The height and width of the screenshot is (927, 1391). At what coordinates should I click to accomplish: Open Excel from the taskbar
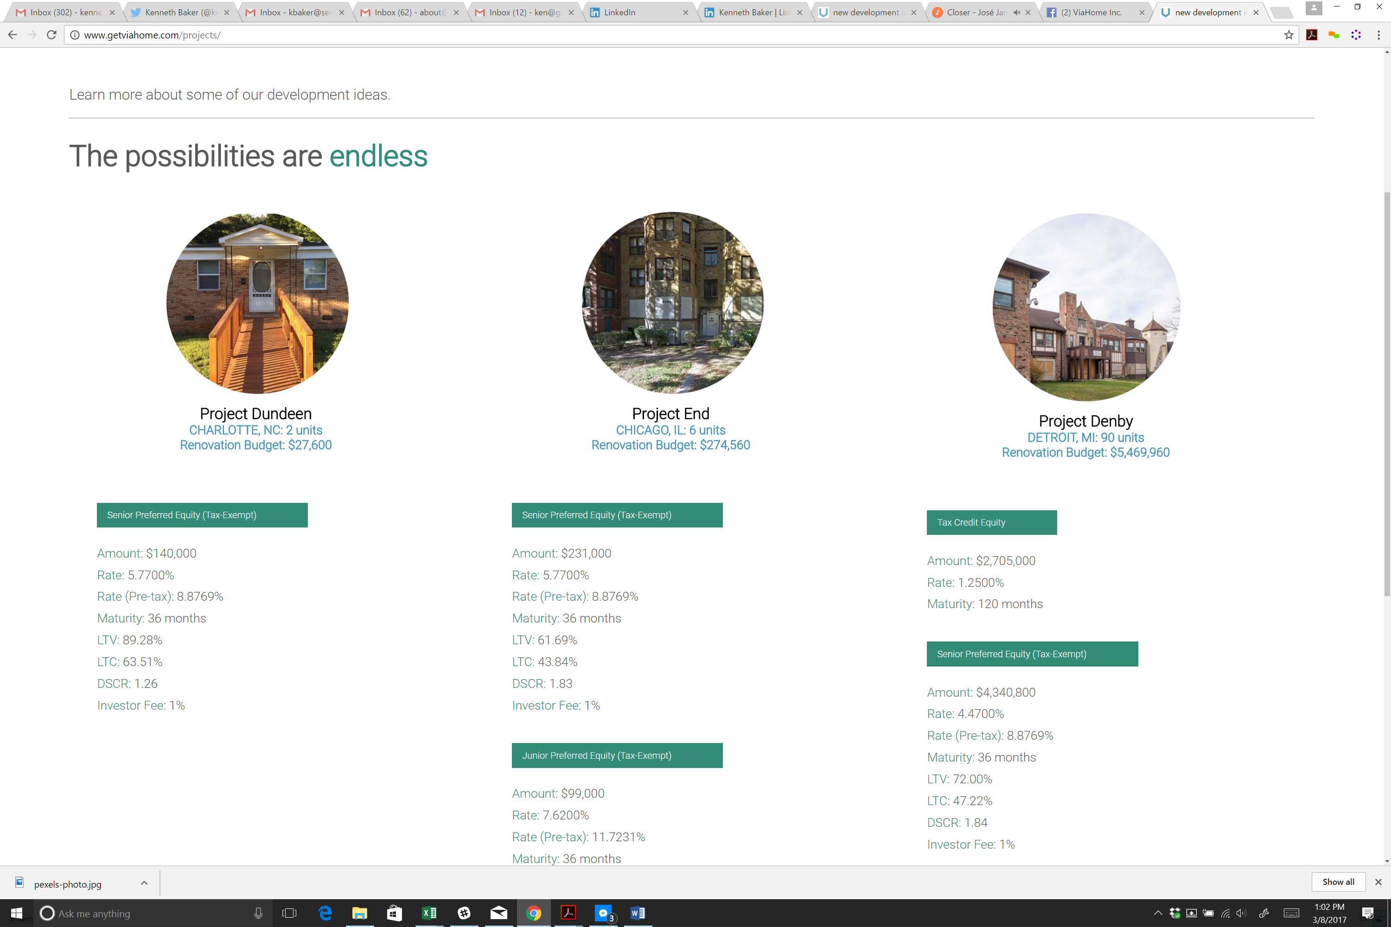click(429, 913)
